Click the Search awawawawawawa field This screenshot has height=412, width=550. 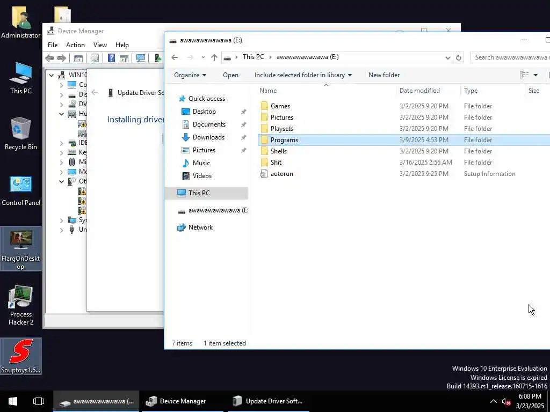[x=510, y=57]
